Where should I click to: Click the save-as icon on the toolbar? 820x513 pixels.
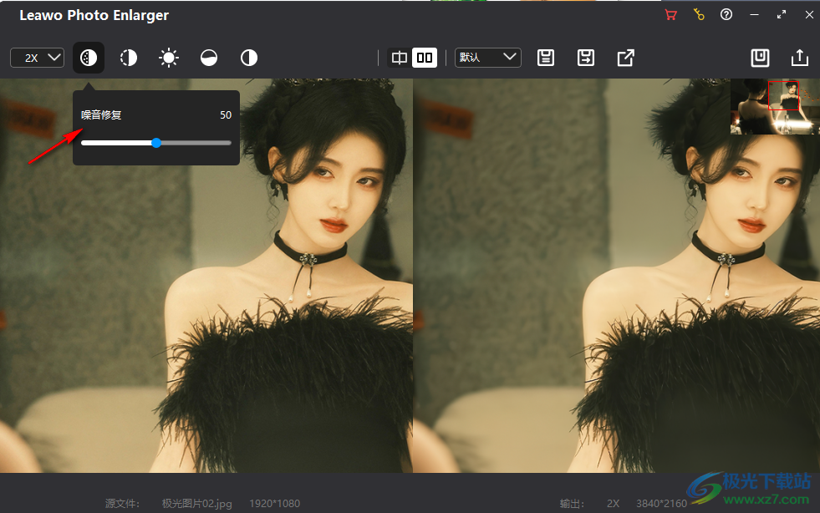[586, 58]
